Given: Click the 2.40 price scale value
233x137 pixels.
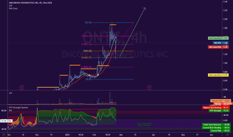Looking at the screenshot, I should coord(225,2).
